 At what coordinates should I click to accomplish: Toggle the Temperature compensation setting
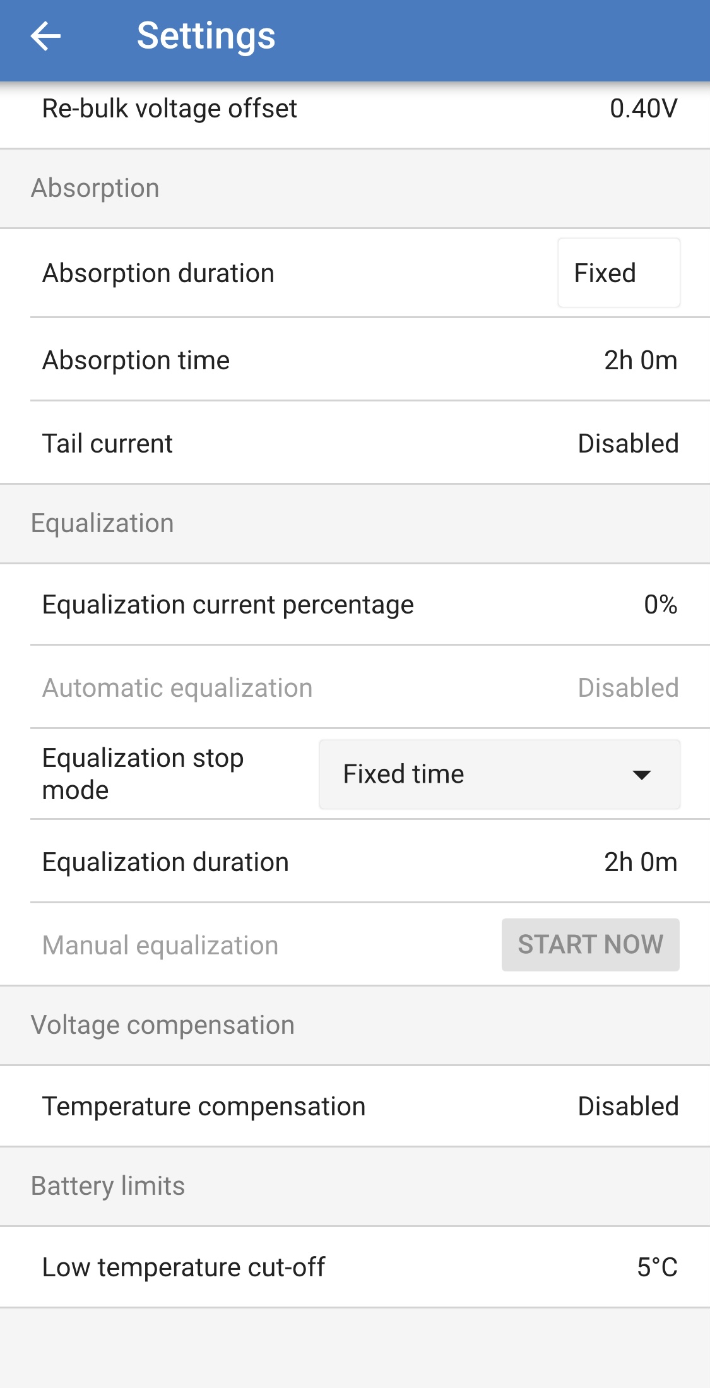[628, 1106]
